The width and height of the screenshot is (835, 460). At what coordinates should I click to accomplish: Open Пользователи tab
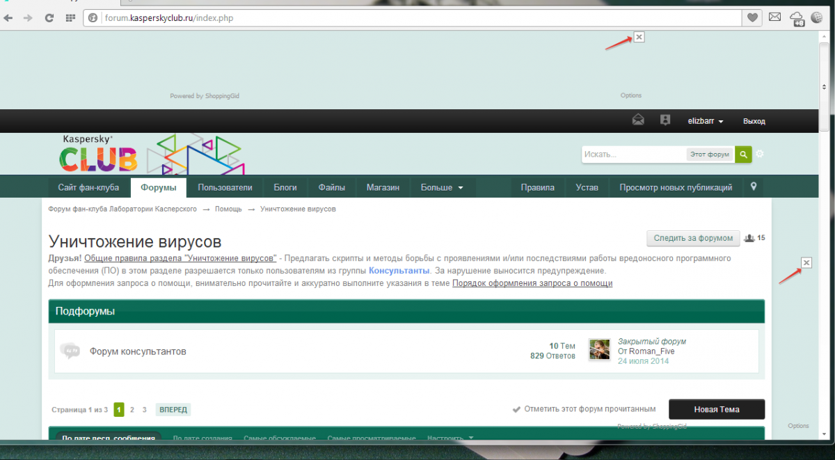pyautogui.click(x=225, y=187)
